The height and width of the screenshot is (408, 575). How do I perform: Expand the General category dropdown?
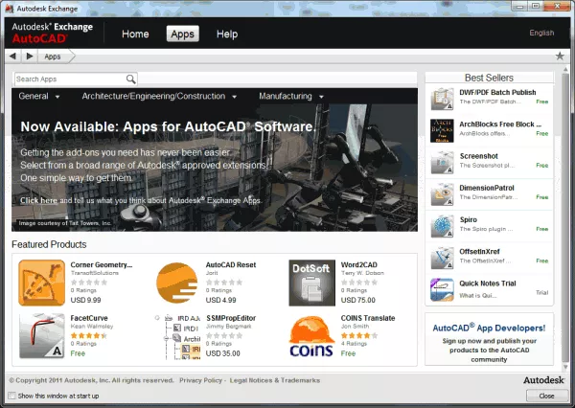point(39,97)
